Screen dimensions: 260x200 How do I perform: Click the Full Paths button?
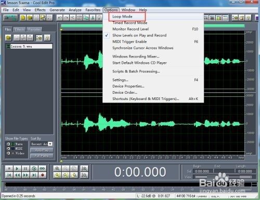(42, 156)
